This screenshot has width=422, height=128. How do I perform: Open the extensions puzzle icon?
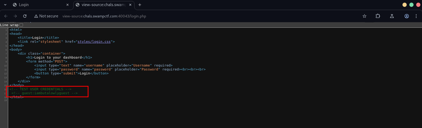tap(378, 16)
